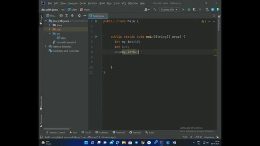Expand all items in Project panel

tap(67, 15)
